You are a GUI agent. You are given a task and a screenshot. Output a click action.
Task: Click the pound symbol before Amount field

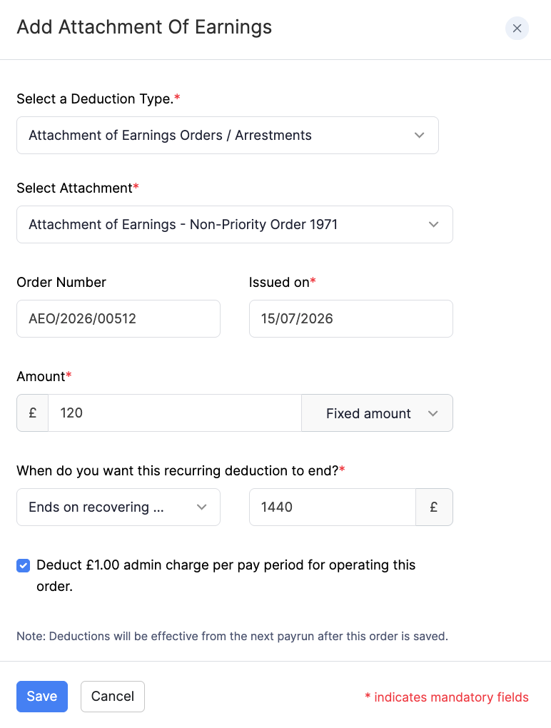coord(33,413)
